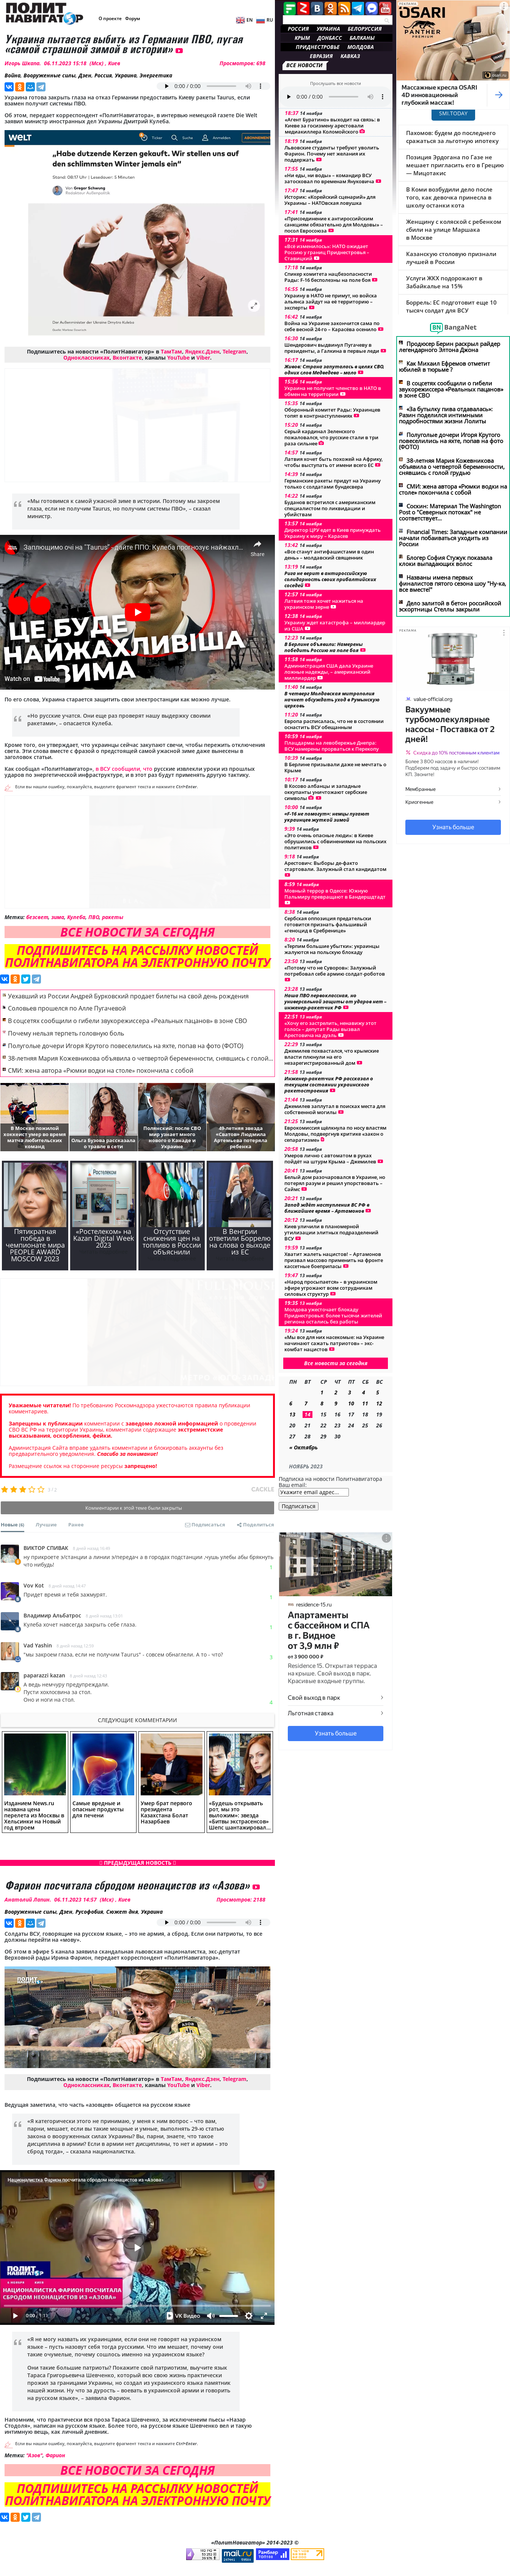Click the Share button on YouTube embed
Screen dimensions: 510x2576
[x=258, y=549]
